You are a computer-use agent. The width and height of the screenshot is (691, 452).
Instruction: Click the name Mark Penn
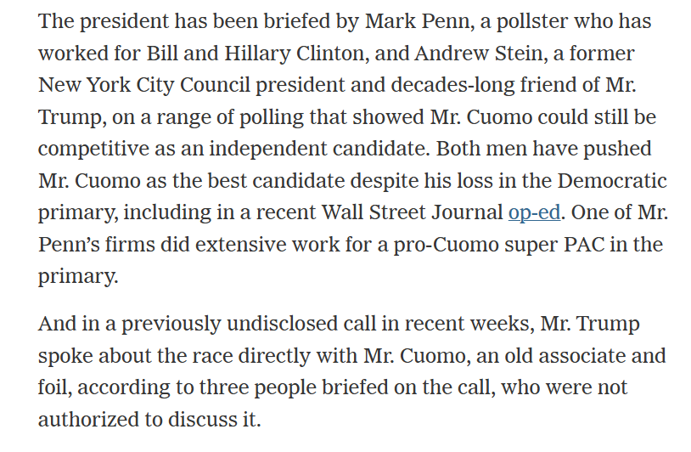point(419,21)
